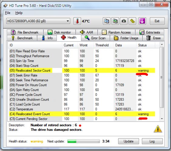Open the Extra tests tab
Screen dimensions: 171x151
150,32
